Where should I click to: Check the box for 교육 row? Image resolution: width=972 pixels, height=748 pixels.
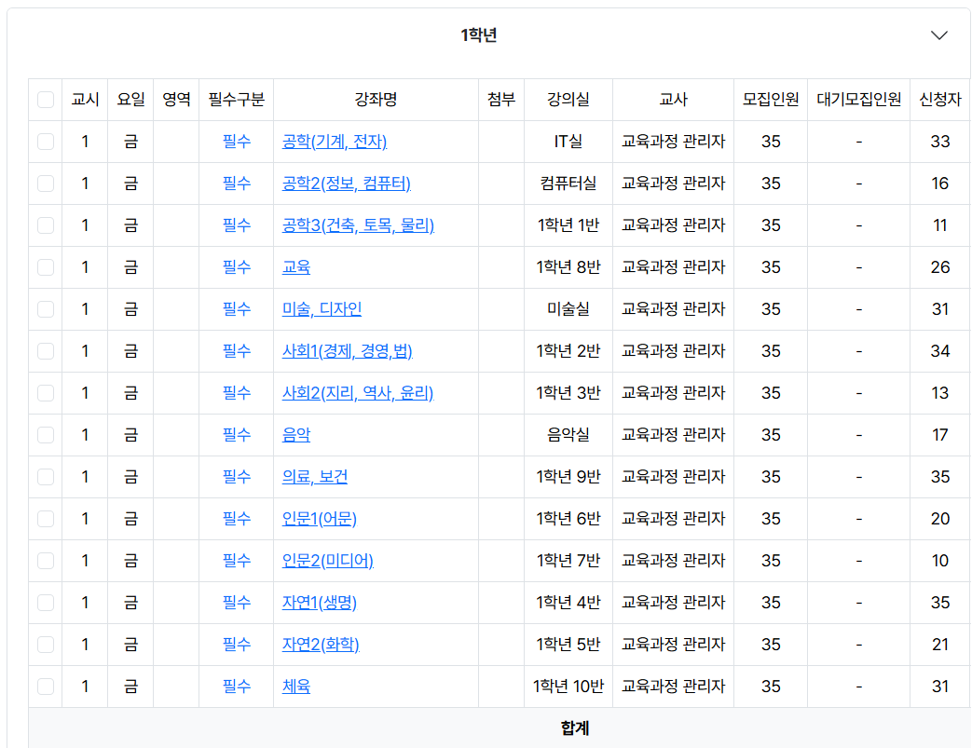click(x=46, y=267)
